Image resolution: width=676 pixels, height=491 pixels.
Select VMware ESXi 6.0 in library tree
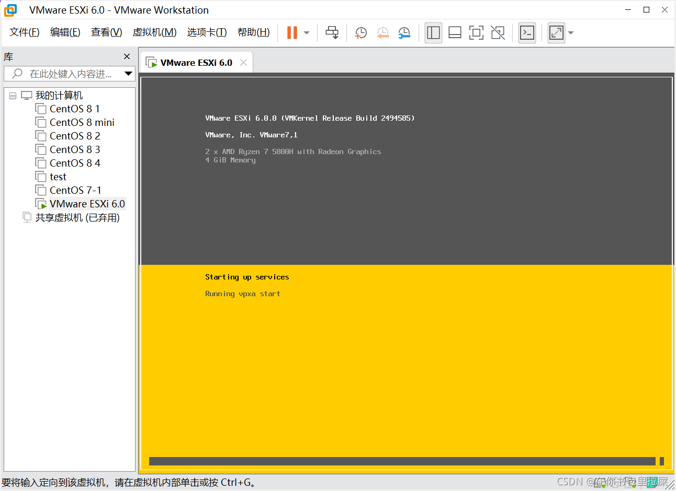(87, 204)
